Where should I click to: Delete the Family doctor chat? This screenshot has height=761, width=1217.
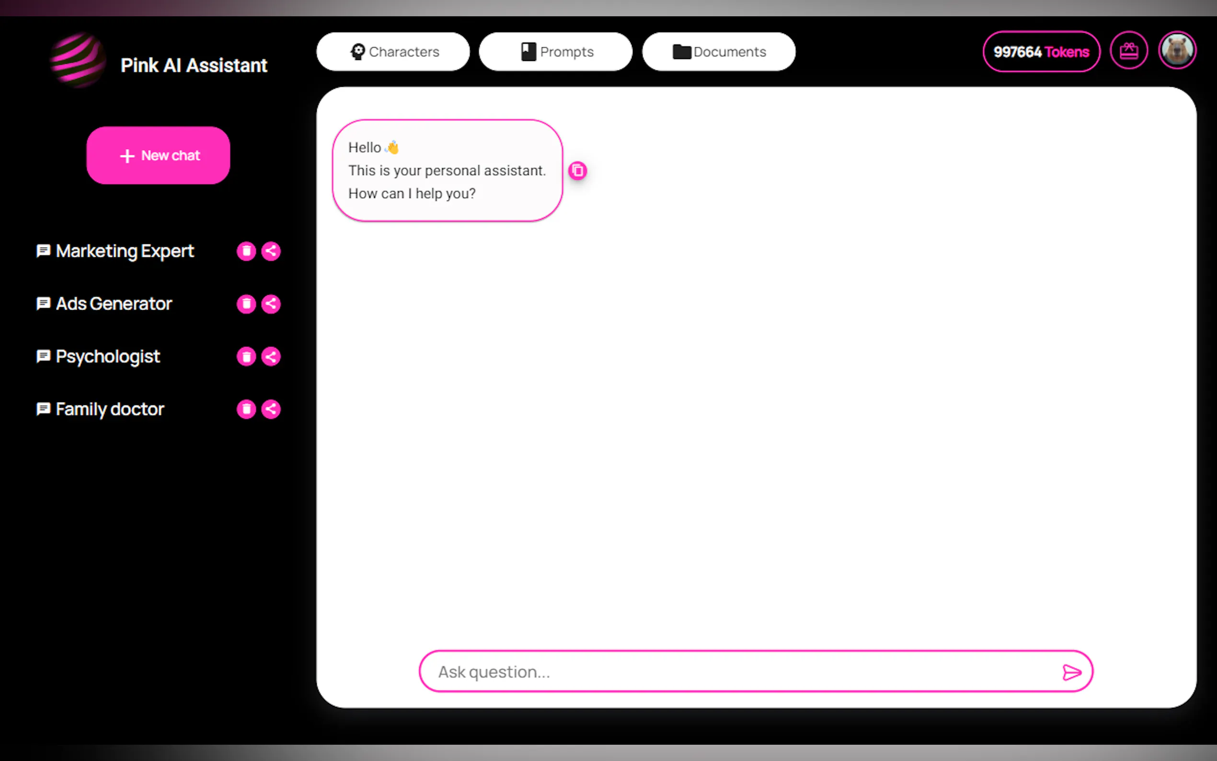tap(246, 409)
